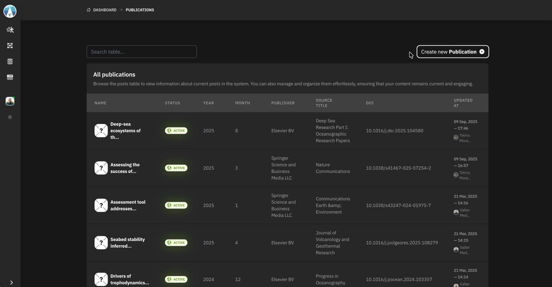Open the database stack sidebar icon
The height and width of the screenshot is (287, 552).
(x=10, y=62)
